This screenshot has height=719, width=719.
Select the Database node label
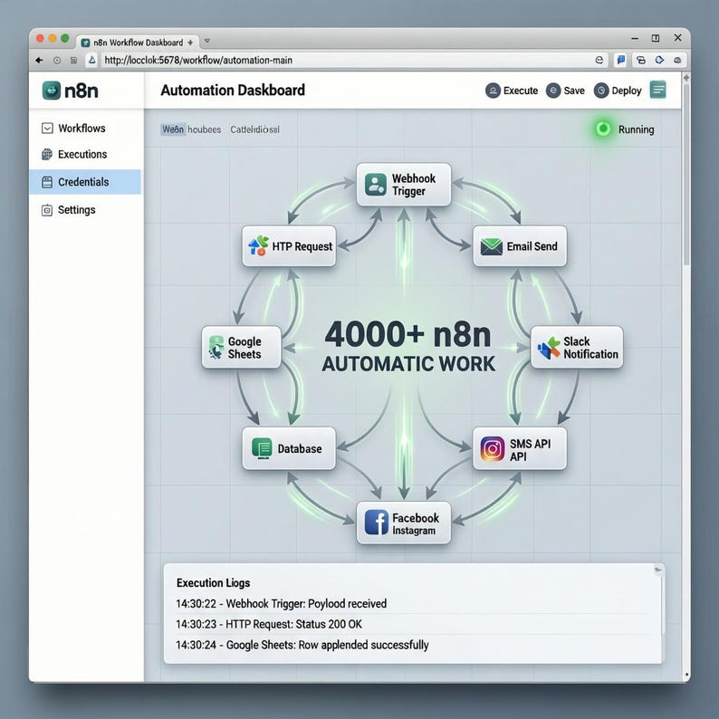[300, 449]
